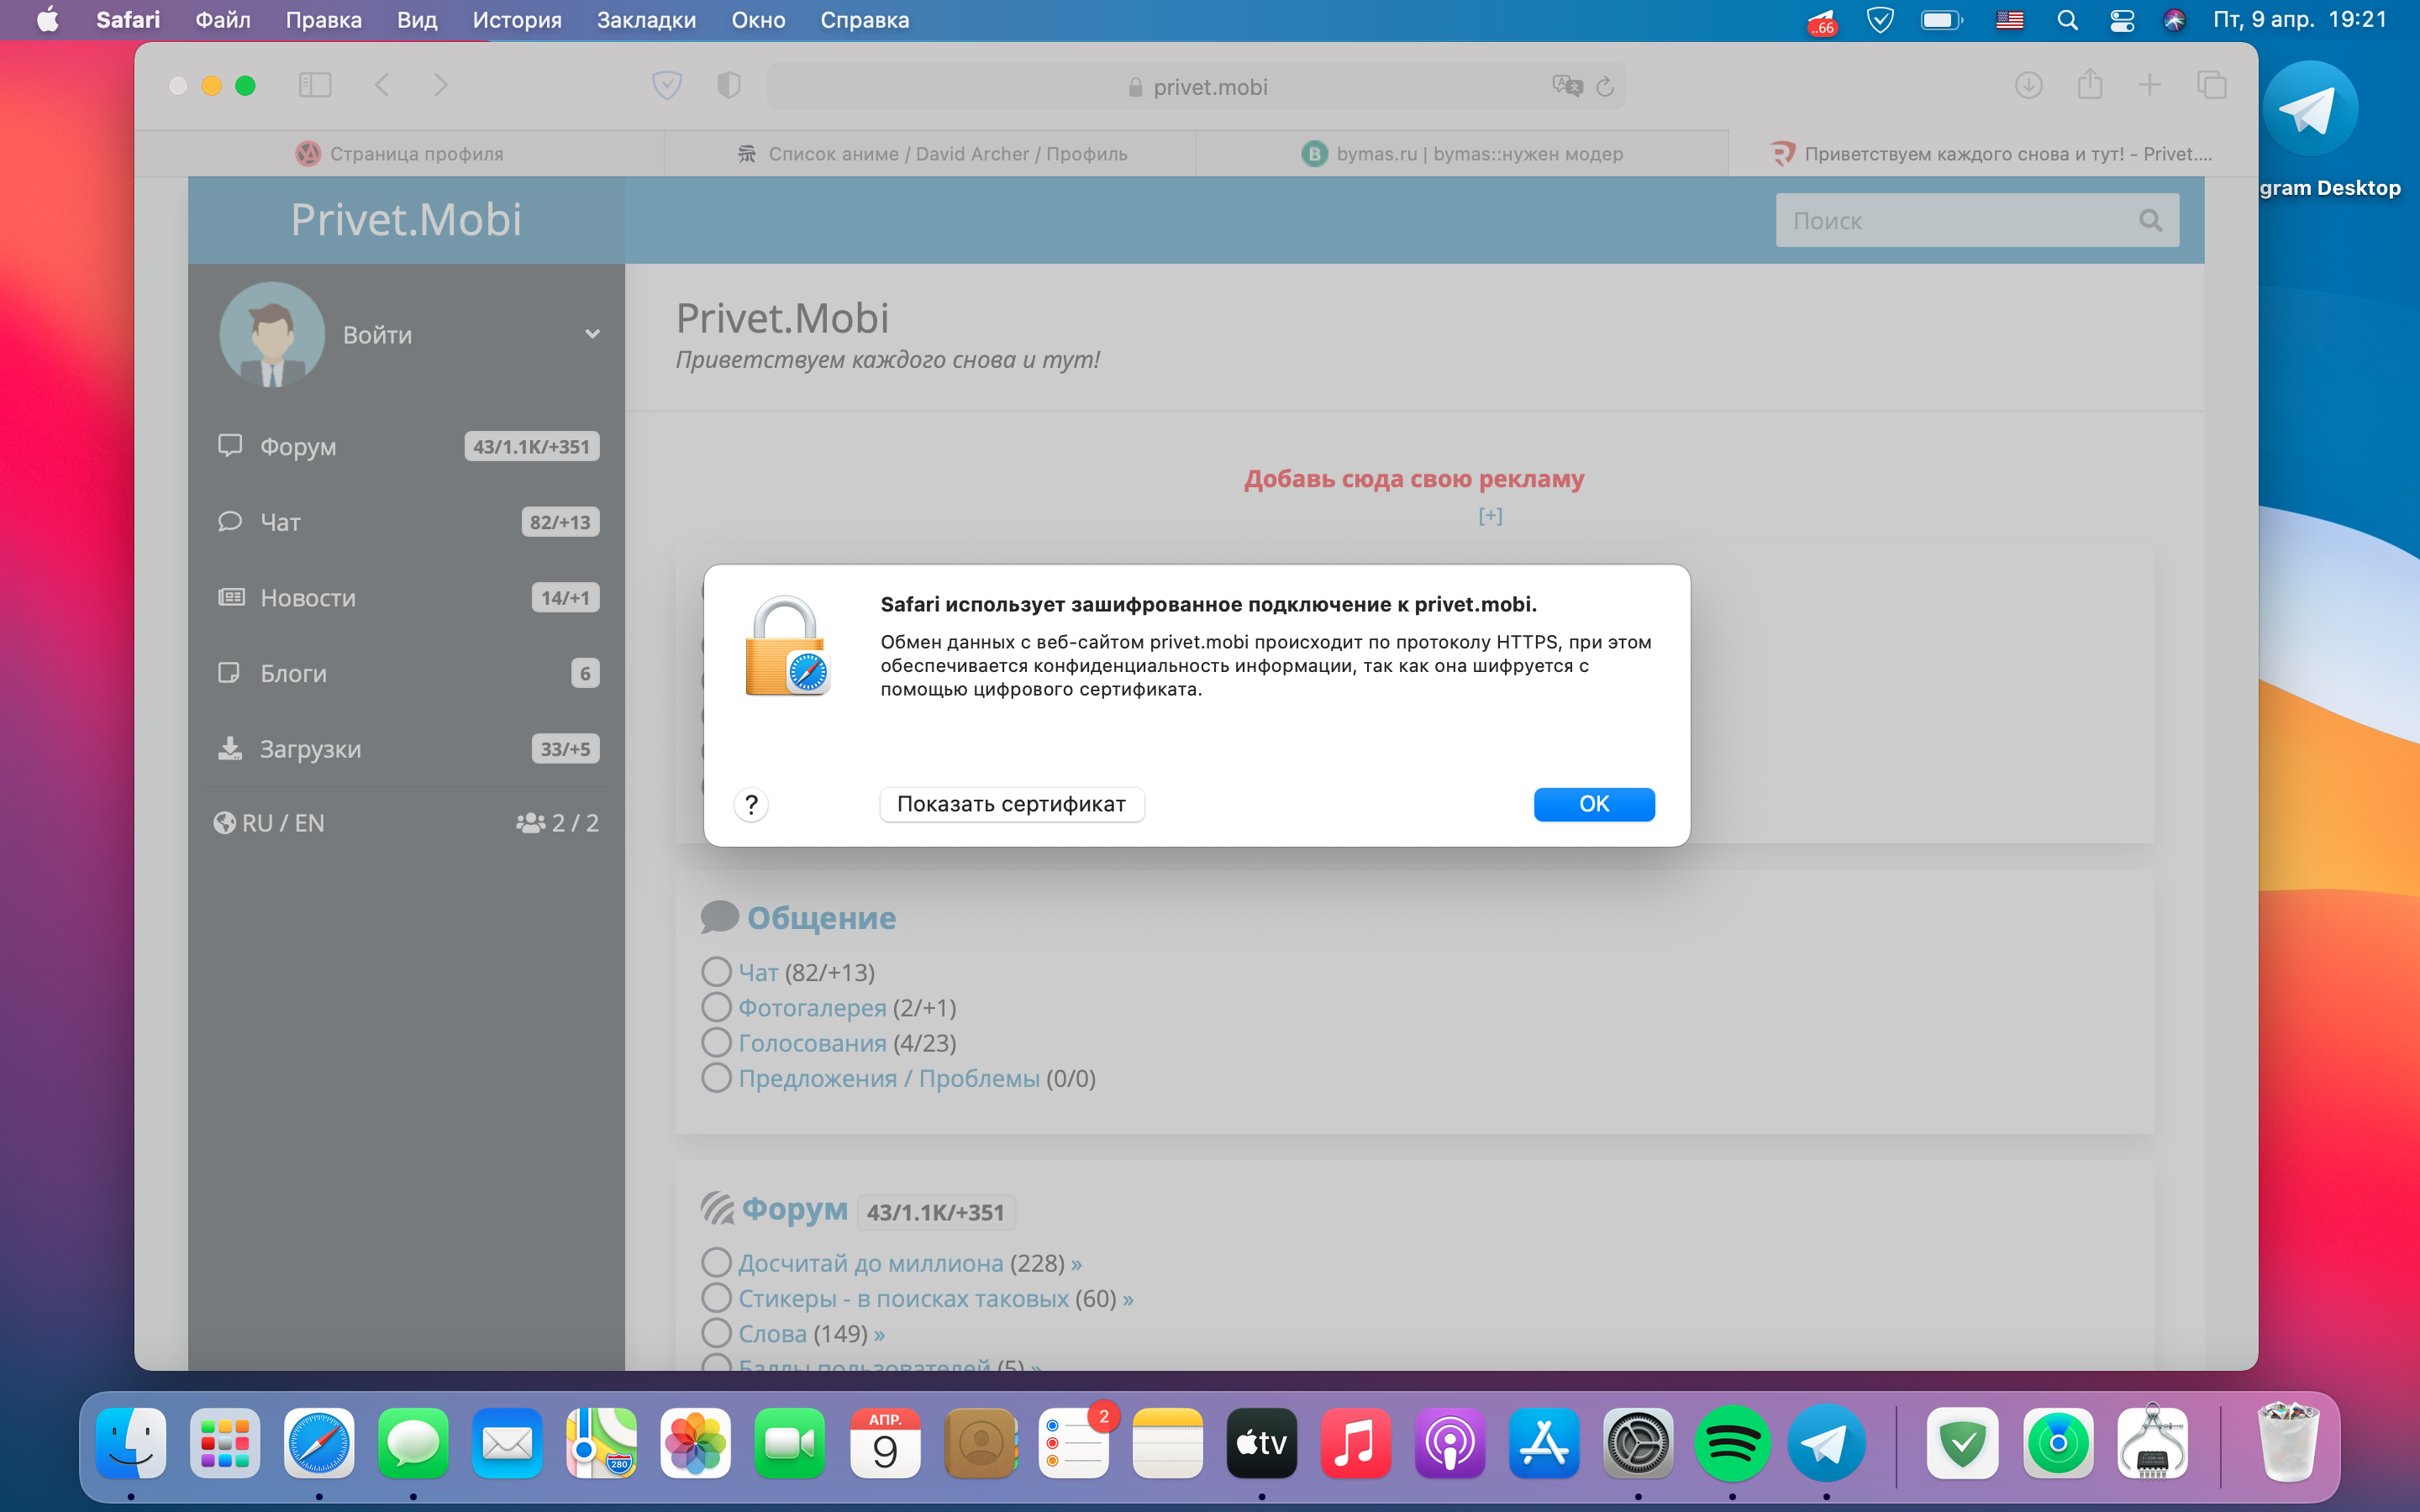Show tab overview icon in toolbar
The height and width of the screenshot is (1512, 2420).
2211,85
